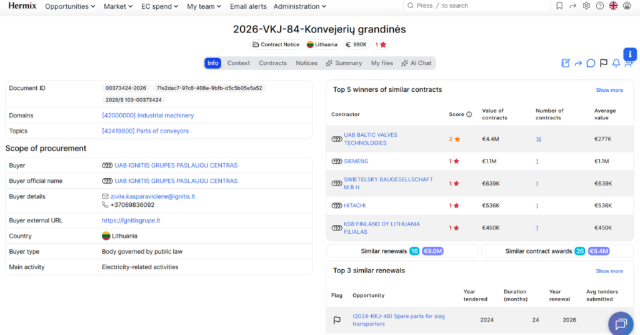Click the note edit icon beside tabs

click(565, 63)
